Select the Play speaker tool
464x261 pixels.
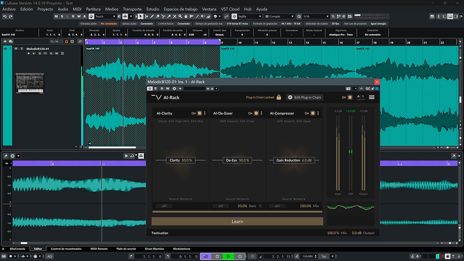[203, 16]
